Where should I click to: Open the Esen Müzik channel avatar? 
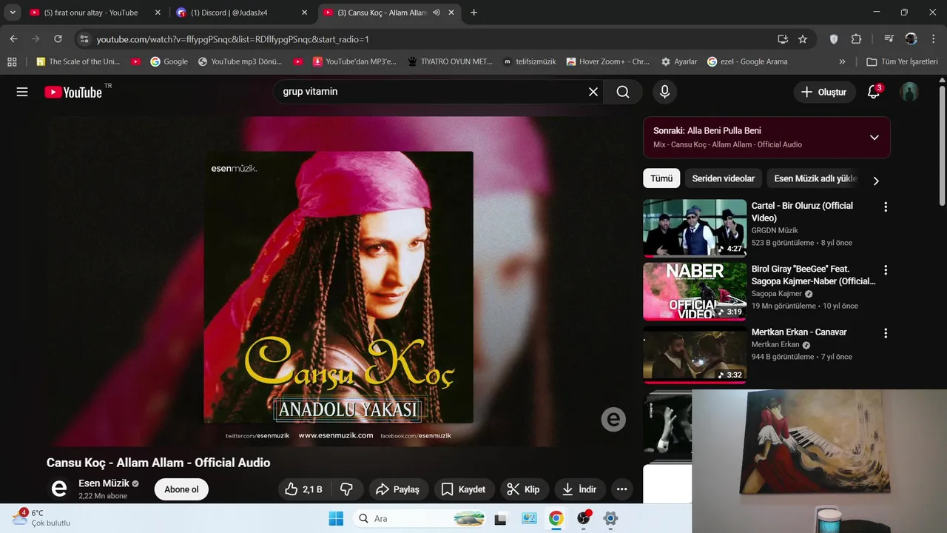click(59, 489)
